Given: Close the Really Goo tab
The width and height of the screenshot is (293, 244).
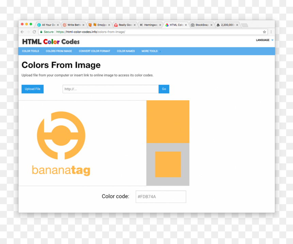Looking at the screenshot, I should 135,25.
